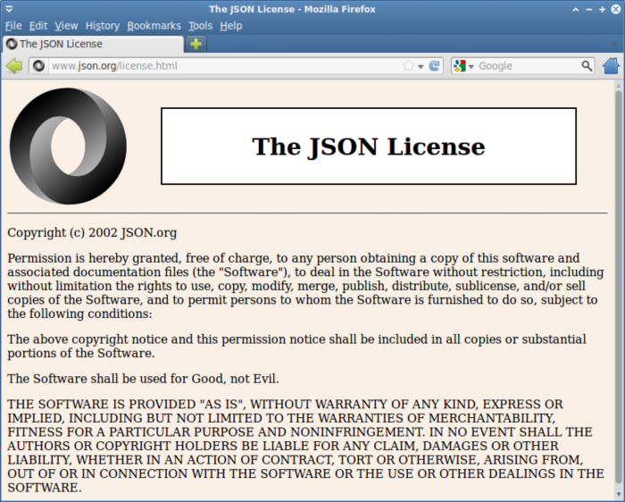
Task: Open the Edit menu
Action: [38, 26]
